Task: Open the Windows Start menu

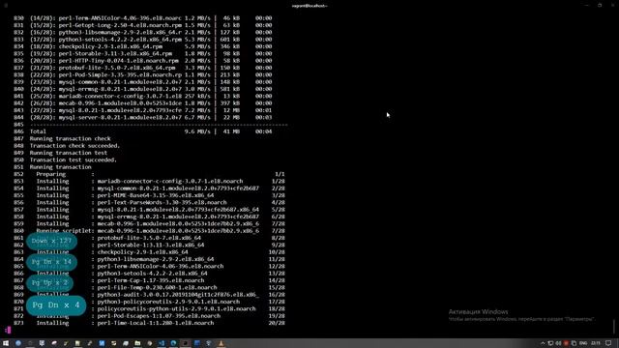Action: pyautogui.click(x=6, y=343)
